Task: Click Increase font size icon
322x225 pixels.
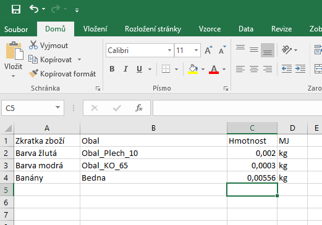Action: coord(208,50)
